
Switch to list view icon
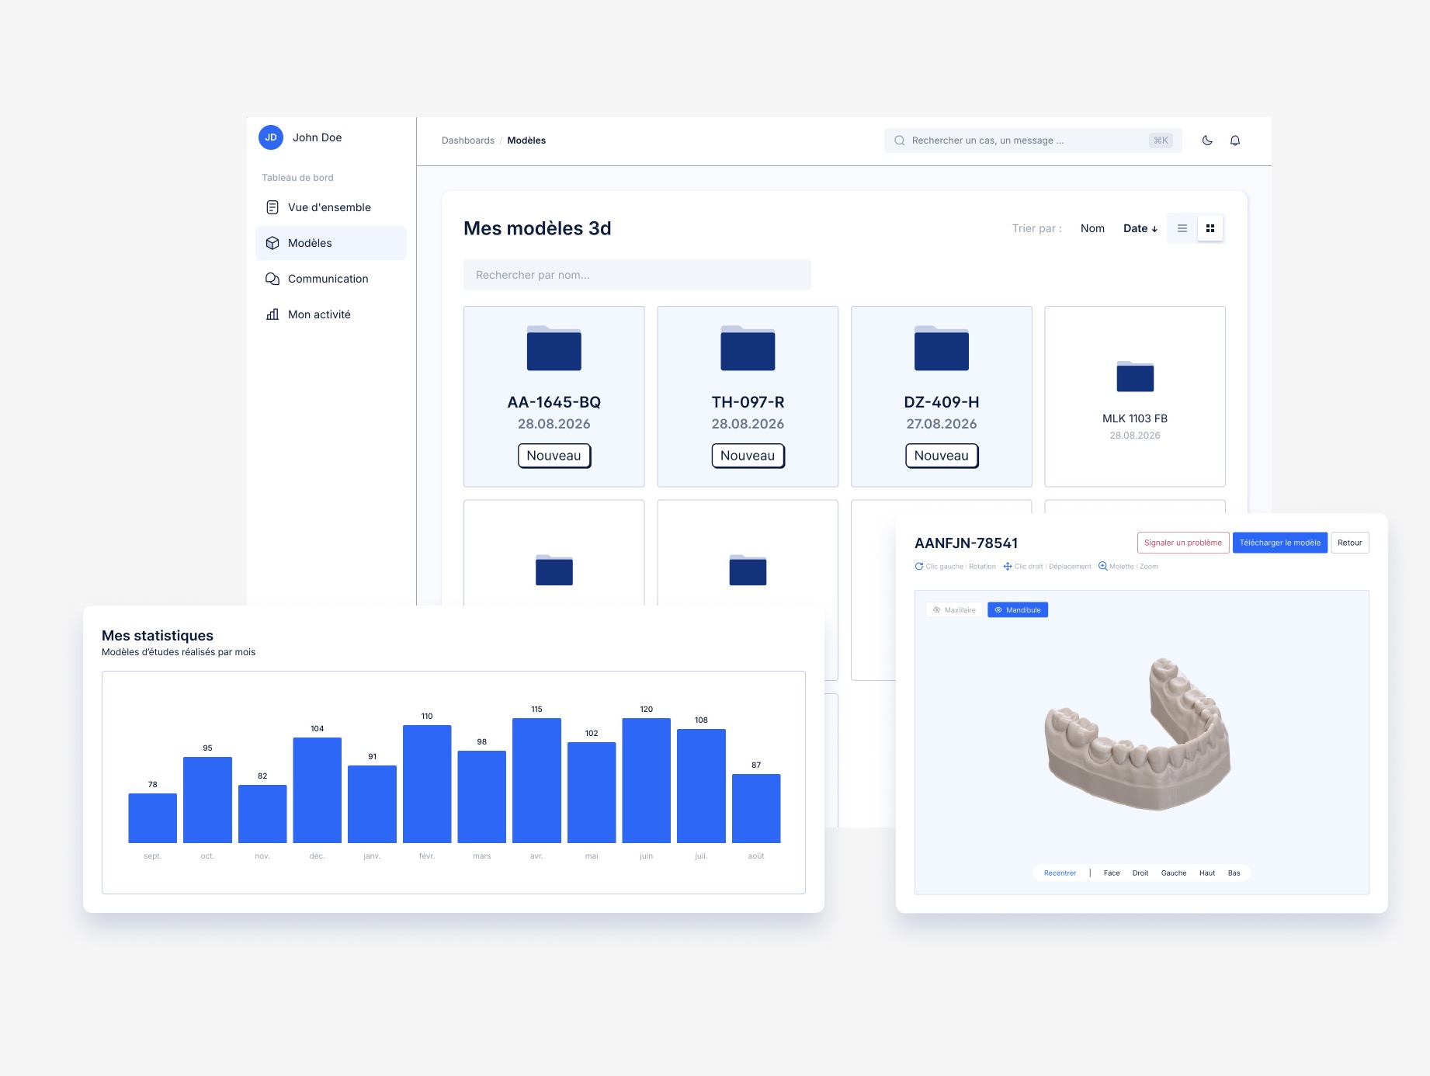pyautogui.click(x=1182, y=228)
